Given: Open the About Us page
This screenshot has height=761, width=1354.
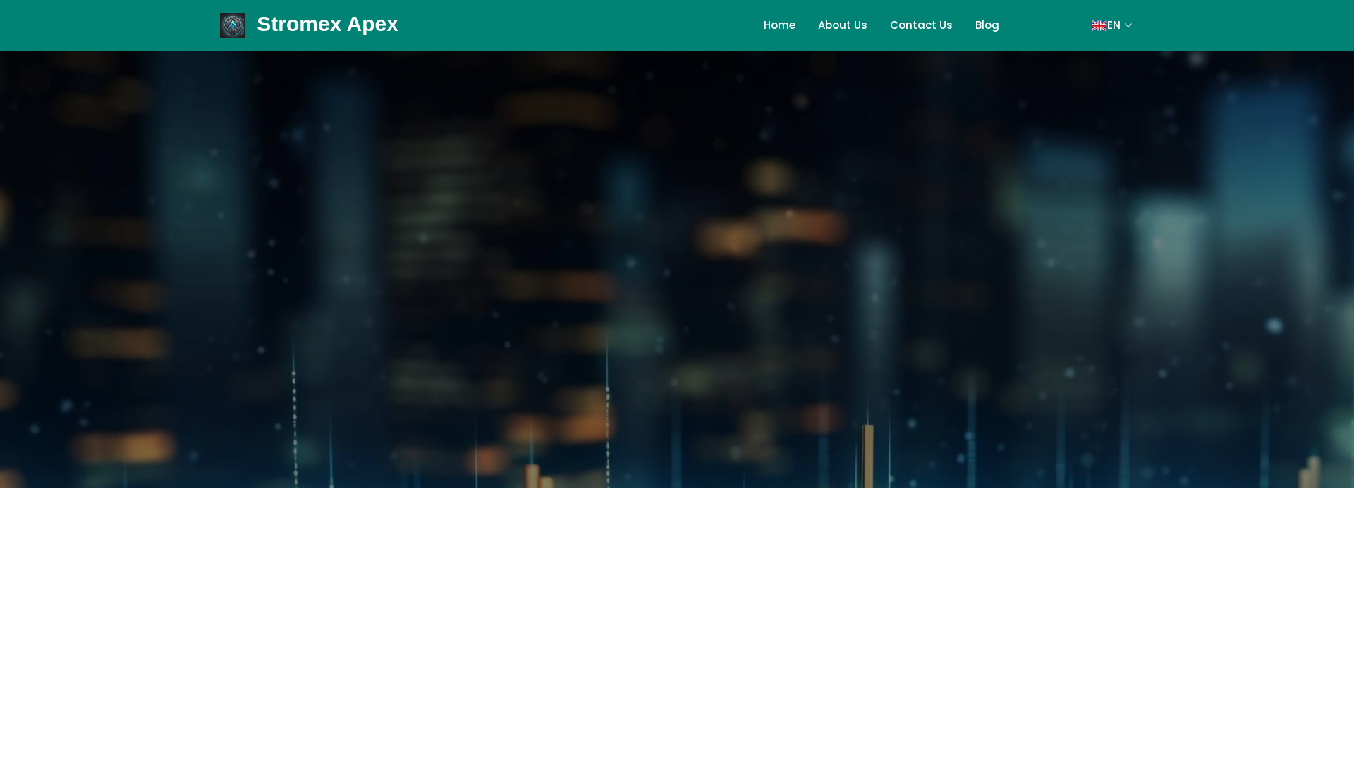Looking at the screenshot, I should click(x=842, y=25).
